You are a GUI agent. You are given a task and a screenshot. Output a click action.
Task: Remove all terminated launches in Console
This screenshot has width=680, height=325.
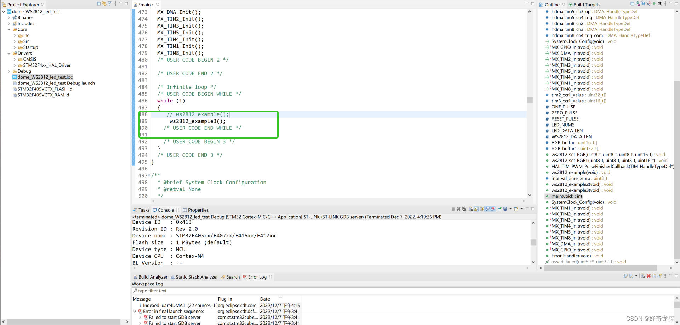click(x=464, y=209)
